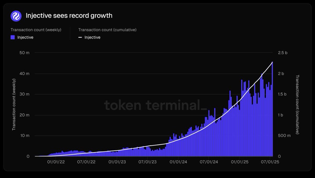Click the 07/01/24 x-axis date label
This screenshot has width=315, height=178.
[x=209, y=162]
